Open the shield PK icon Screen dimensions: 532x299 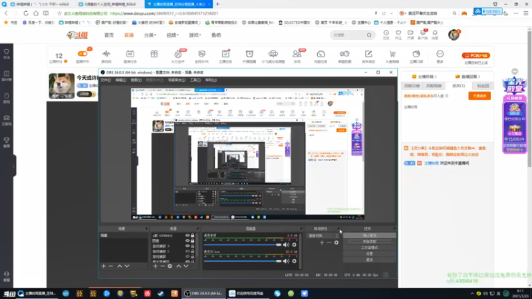201,54
